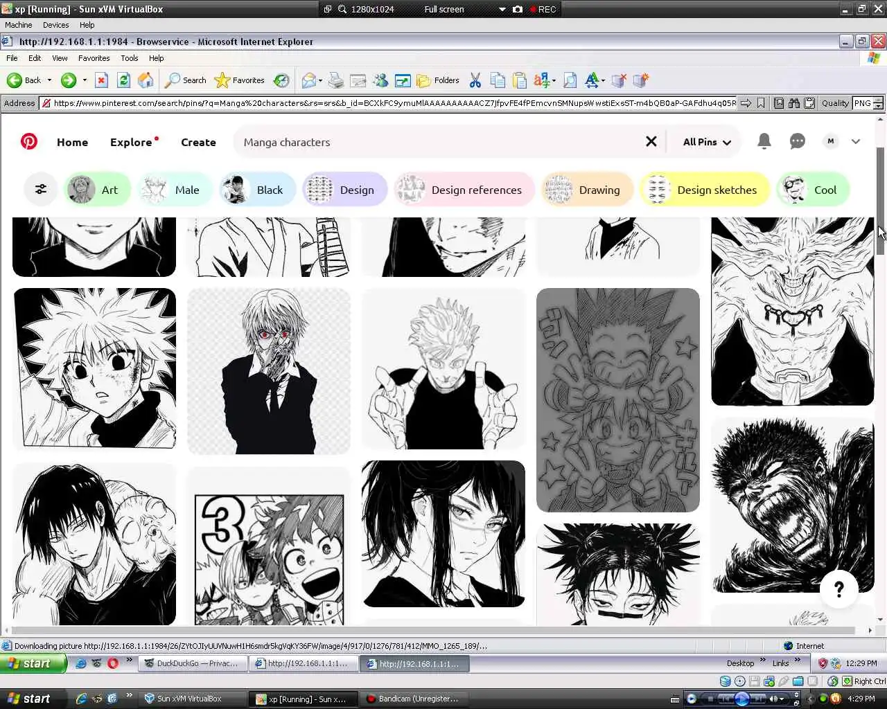Viewport: 887px width, 709px height.
Task: Open Pinterest notifications bell
Action: tap(764, 141)
